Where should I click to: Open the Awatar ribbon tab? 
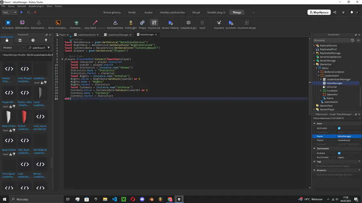coord(148,12)
